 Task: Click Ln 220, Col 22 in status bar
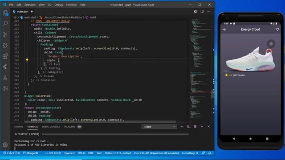pyautogui.click(x=53, y=153)
